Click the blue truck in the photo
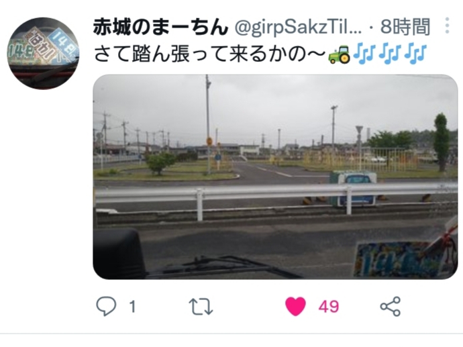Viewport: 463px width, 347px height. (x=353, y=188)
